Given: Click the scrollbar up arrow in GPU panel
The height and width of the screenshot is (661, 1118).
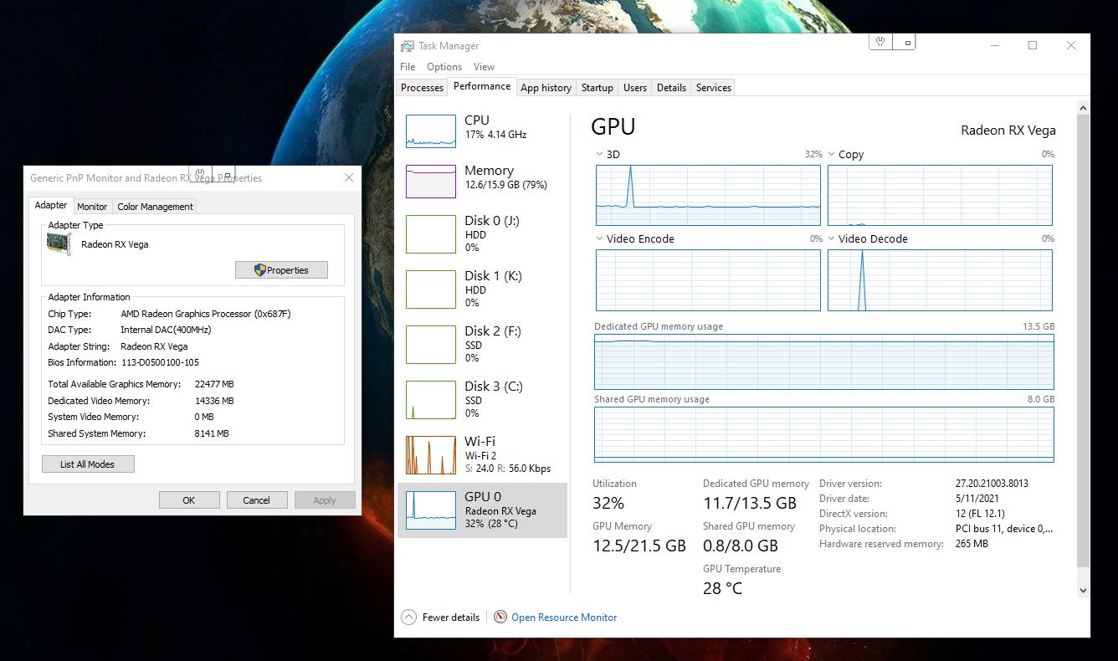Looking at the screenshot, I should coord(1083,108).
